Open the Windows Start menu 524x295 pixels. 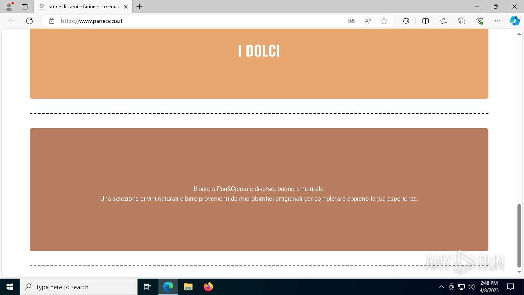[10, 287]
